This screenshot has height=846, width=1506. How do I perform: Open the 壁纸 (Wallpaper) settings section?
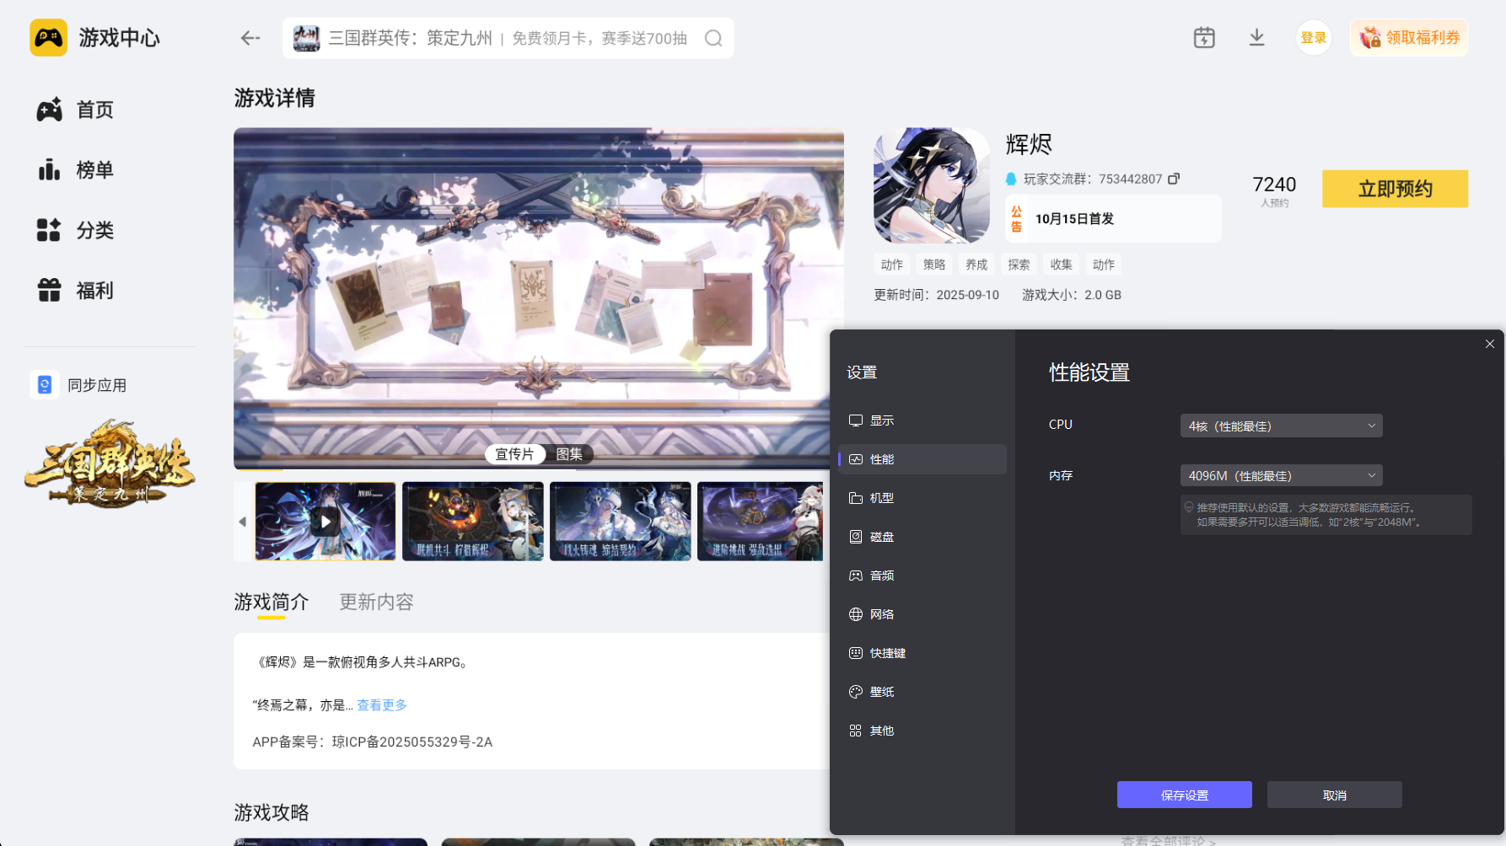pyautogui.click(x=882, y=691)
